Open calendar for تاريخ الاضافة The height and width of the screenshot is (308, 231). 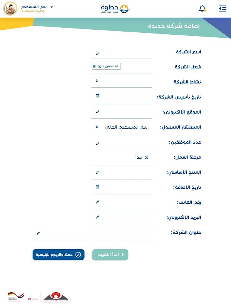(x=97, y=187)
